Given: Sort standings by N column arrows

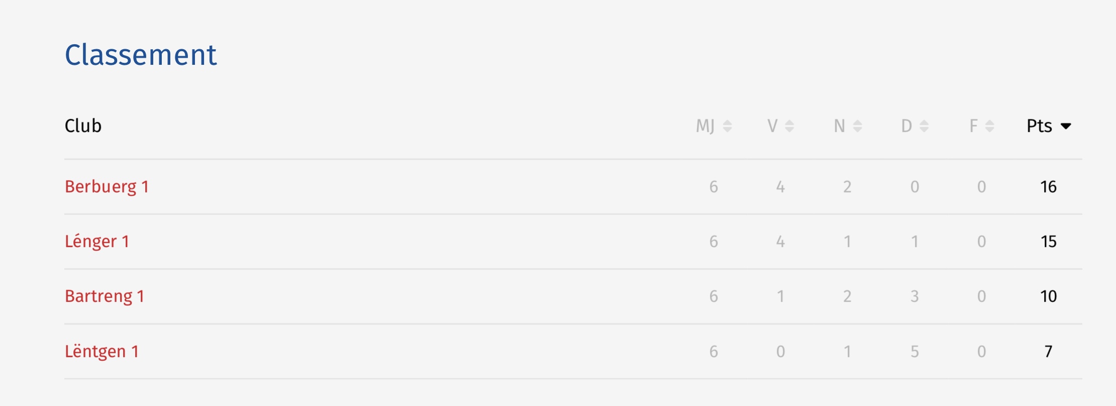Looking at the screenshot, I should 857,126.
